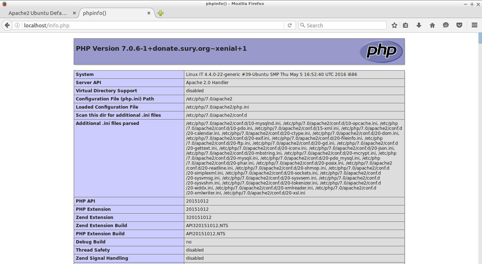Close the Firefox window

[x=478, y=4]
